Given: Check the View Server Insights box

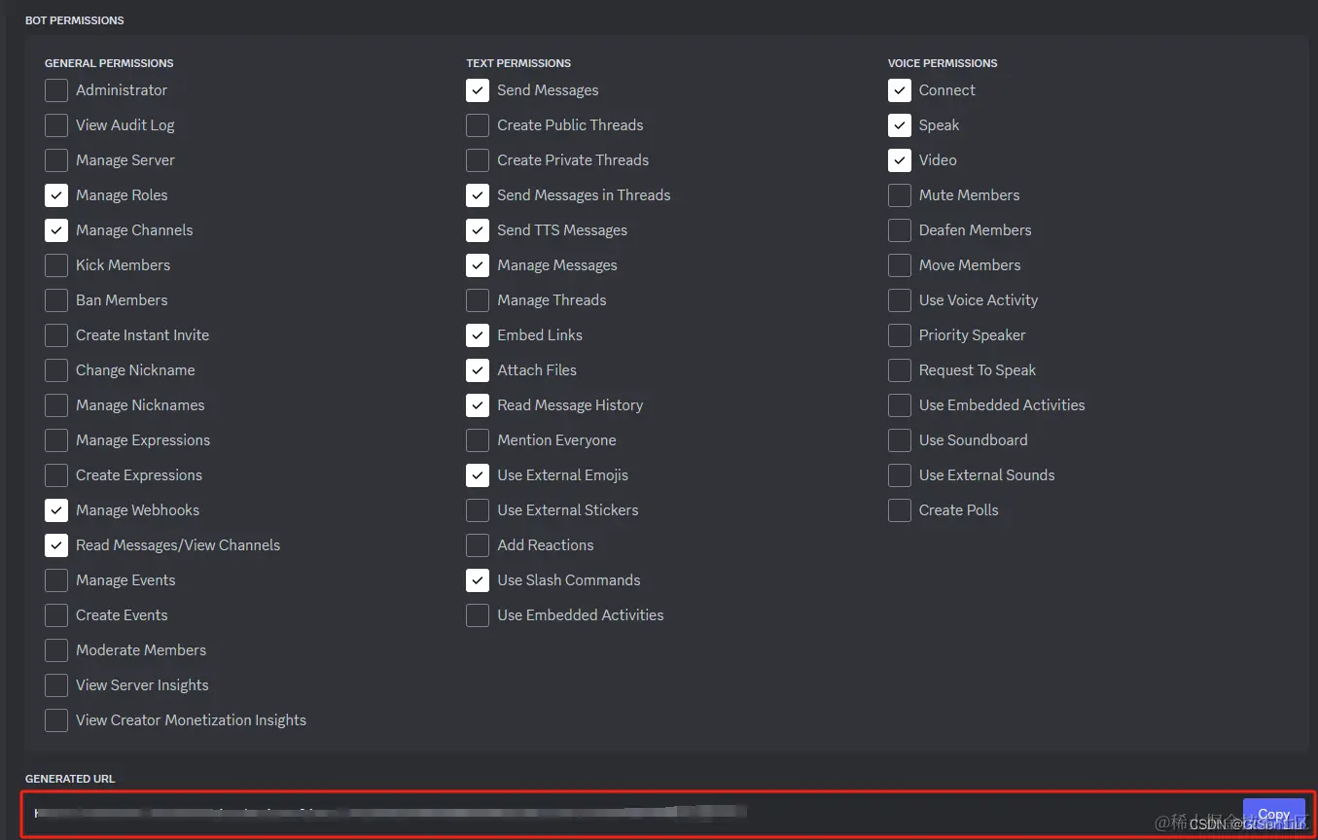Looking at the screenshot, I should [56, 685].
